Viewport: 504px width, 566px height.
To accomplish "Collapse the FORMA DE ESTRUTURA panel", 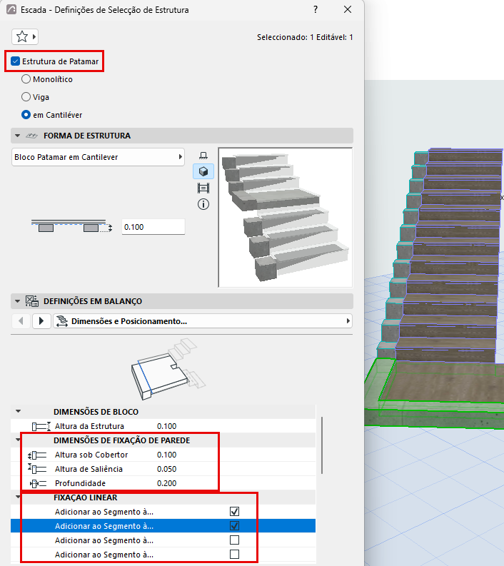I will pyautogui.click(x=17, y=136).
